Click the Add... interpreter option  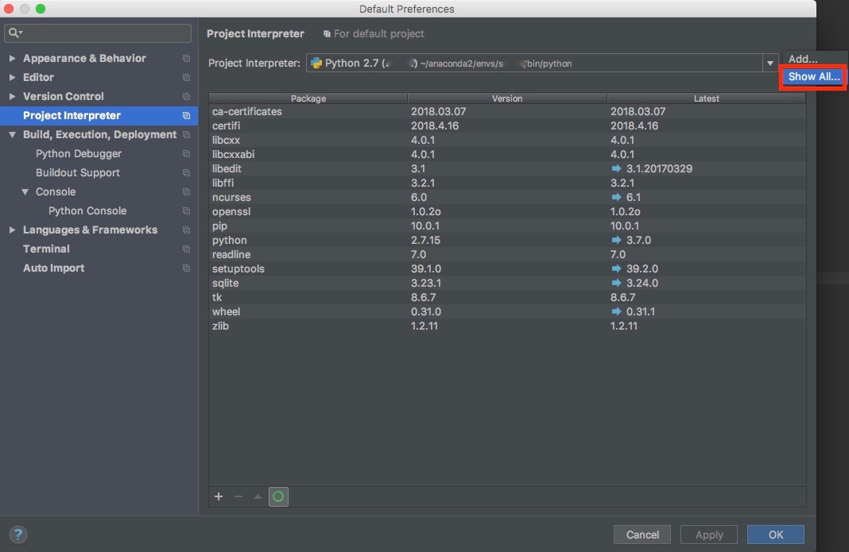802,59
